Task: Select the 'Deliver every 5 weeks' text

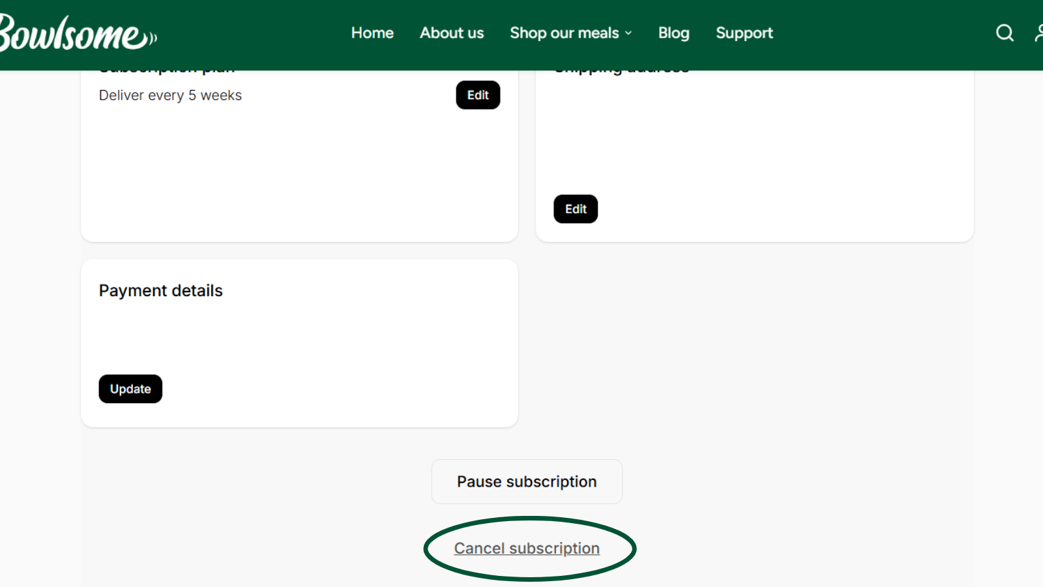Action: pyautogui.click(x=170, y=95)
